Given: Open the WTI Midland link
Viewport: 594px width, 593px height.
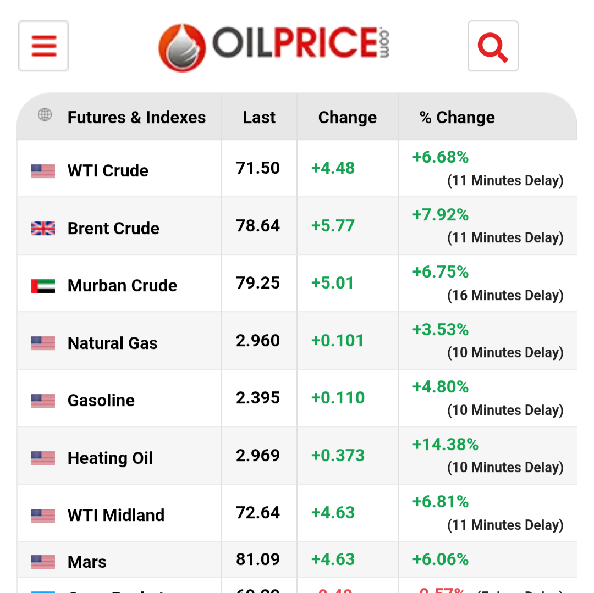Looking at the screenshot, I should [116, 516].
